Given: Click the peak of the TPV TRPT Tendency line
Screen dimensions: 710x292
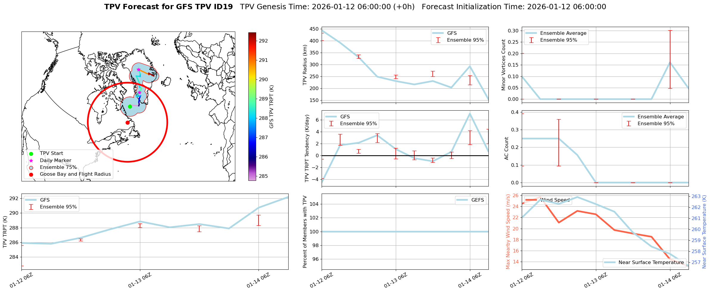Looking at the screenshot, I should 470,113.
